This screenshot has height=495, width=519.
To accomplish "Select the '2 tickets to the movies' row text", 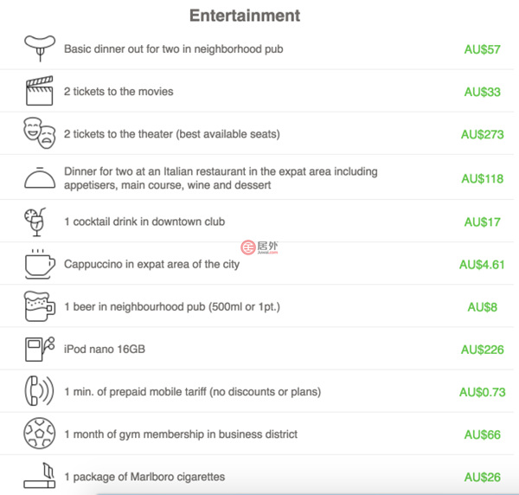I will click(119, 92).
